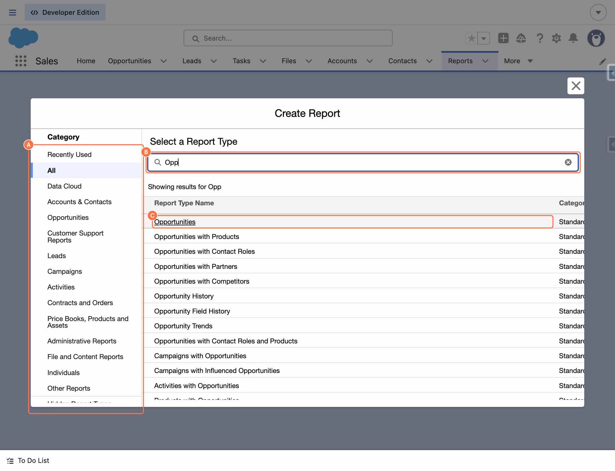The width and height of the screenshot is (615, 471).
Task: Open the App Launcher dots grid
Action: (x=21, y=61)
